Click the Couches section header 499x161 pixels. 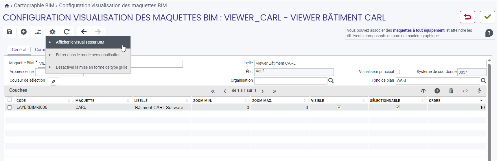[18, 90]
